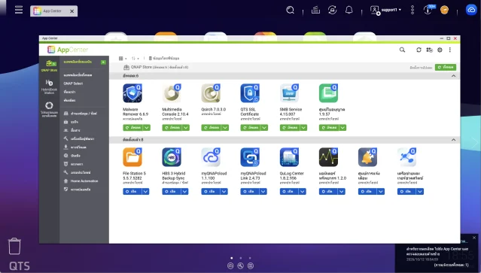Image resolution: width=481 pixels, height=273 pixels.
Task: Open the blue cloud icon in top-right corner
Action: (x=471, y=10)
